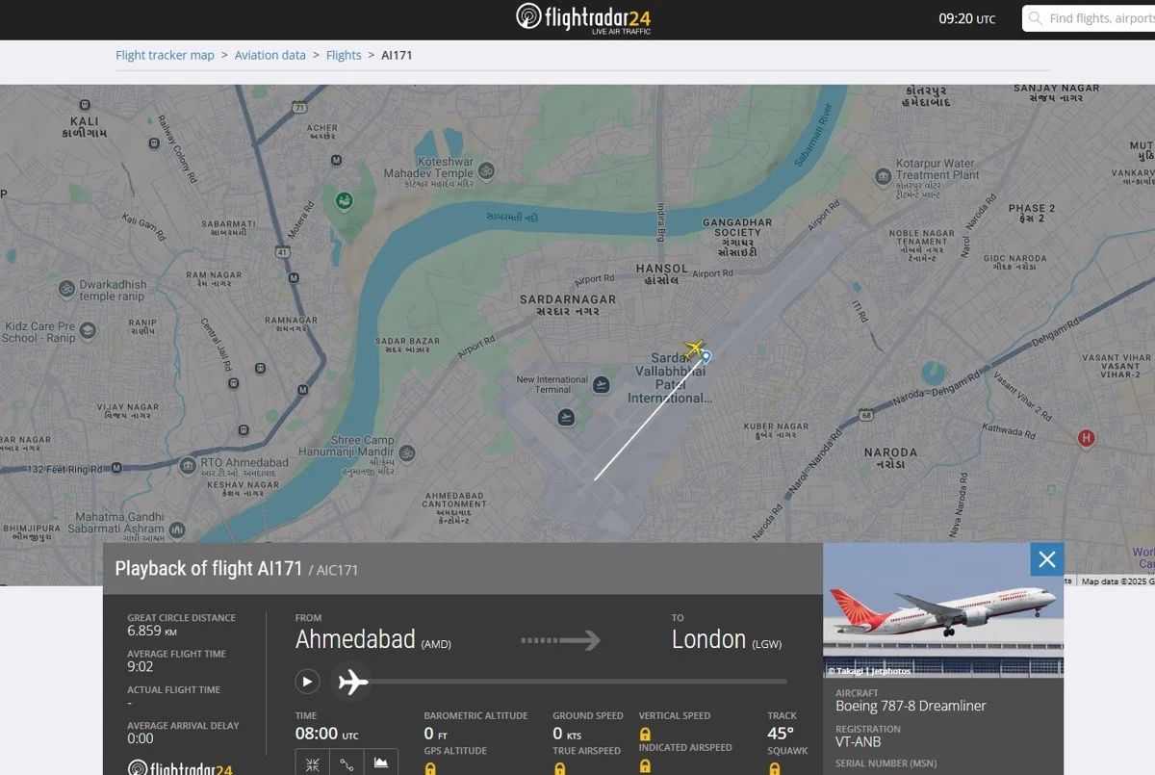
Task: Click the New International Terminal airport icon
Action: [x=602, y=386]
